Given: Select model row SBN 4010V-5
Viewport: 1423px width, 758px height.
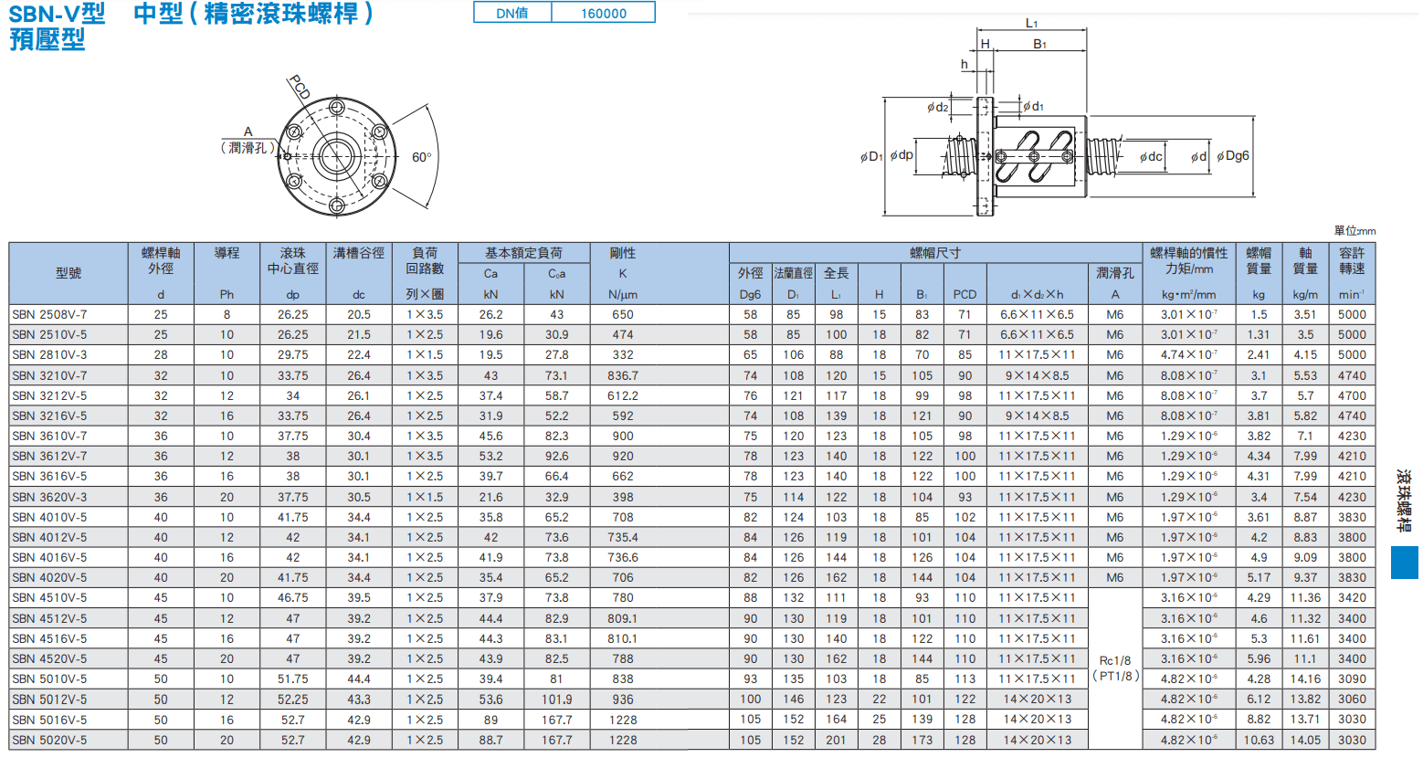Looking at the screenshot, I should point(692,517).
